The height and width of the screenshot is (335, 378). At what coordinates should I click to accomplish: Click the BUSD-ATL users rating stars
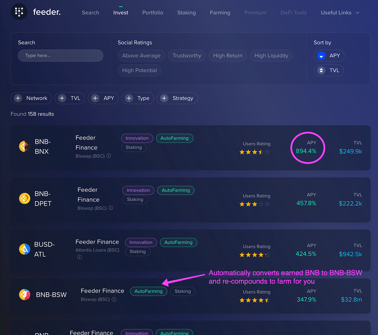click(255, 255)
